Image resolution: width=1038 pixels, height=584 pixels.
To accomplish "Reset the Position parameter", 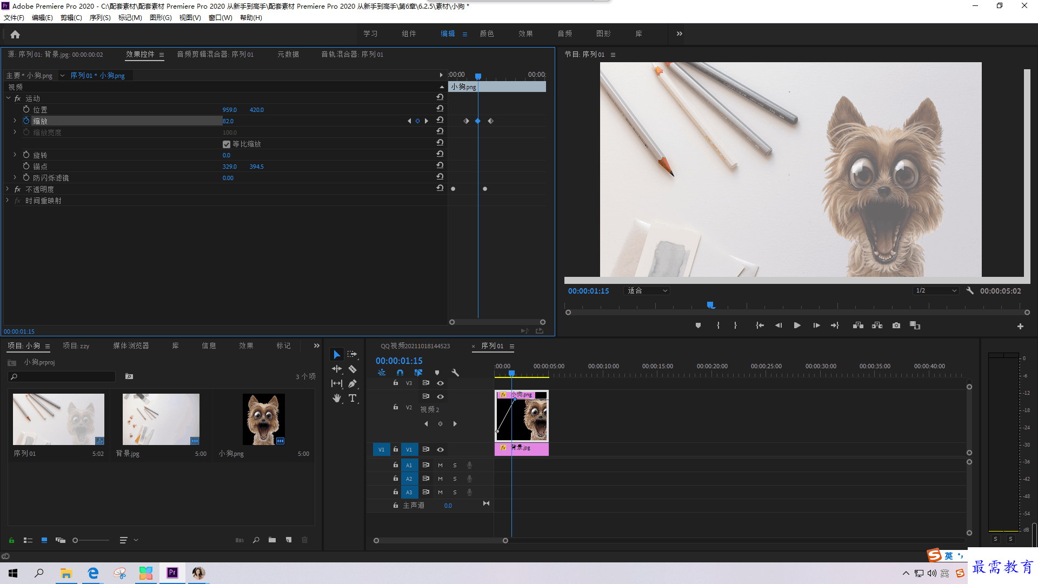I will [x=440, y=109].
